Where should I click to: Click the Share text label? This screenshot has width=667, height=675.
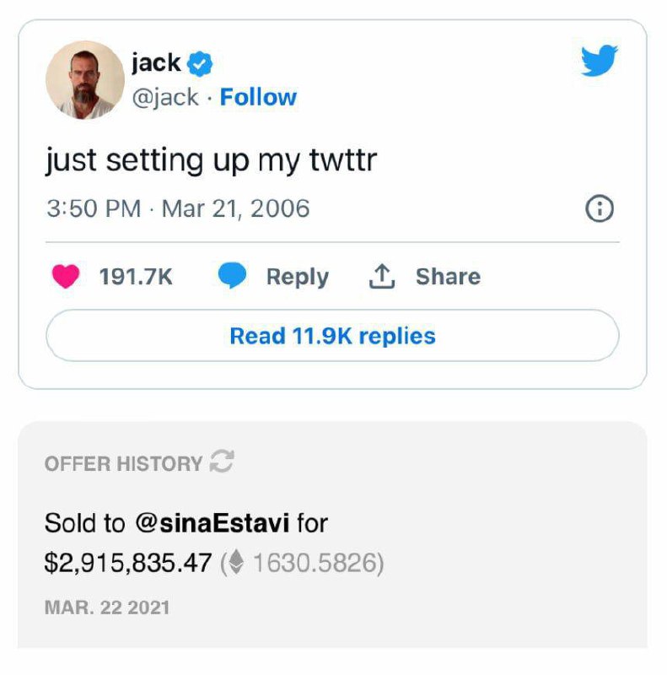[x=448, y=277]
